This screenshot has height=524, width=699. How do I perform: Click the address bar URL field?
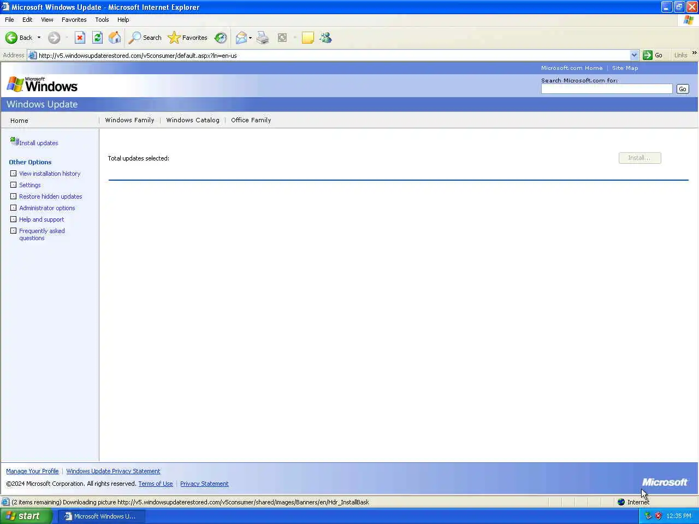333,55
